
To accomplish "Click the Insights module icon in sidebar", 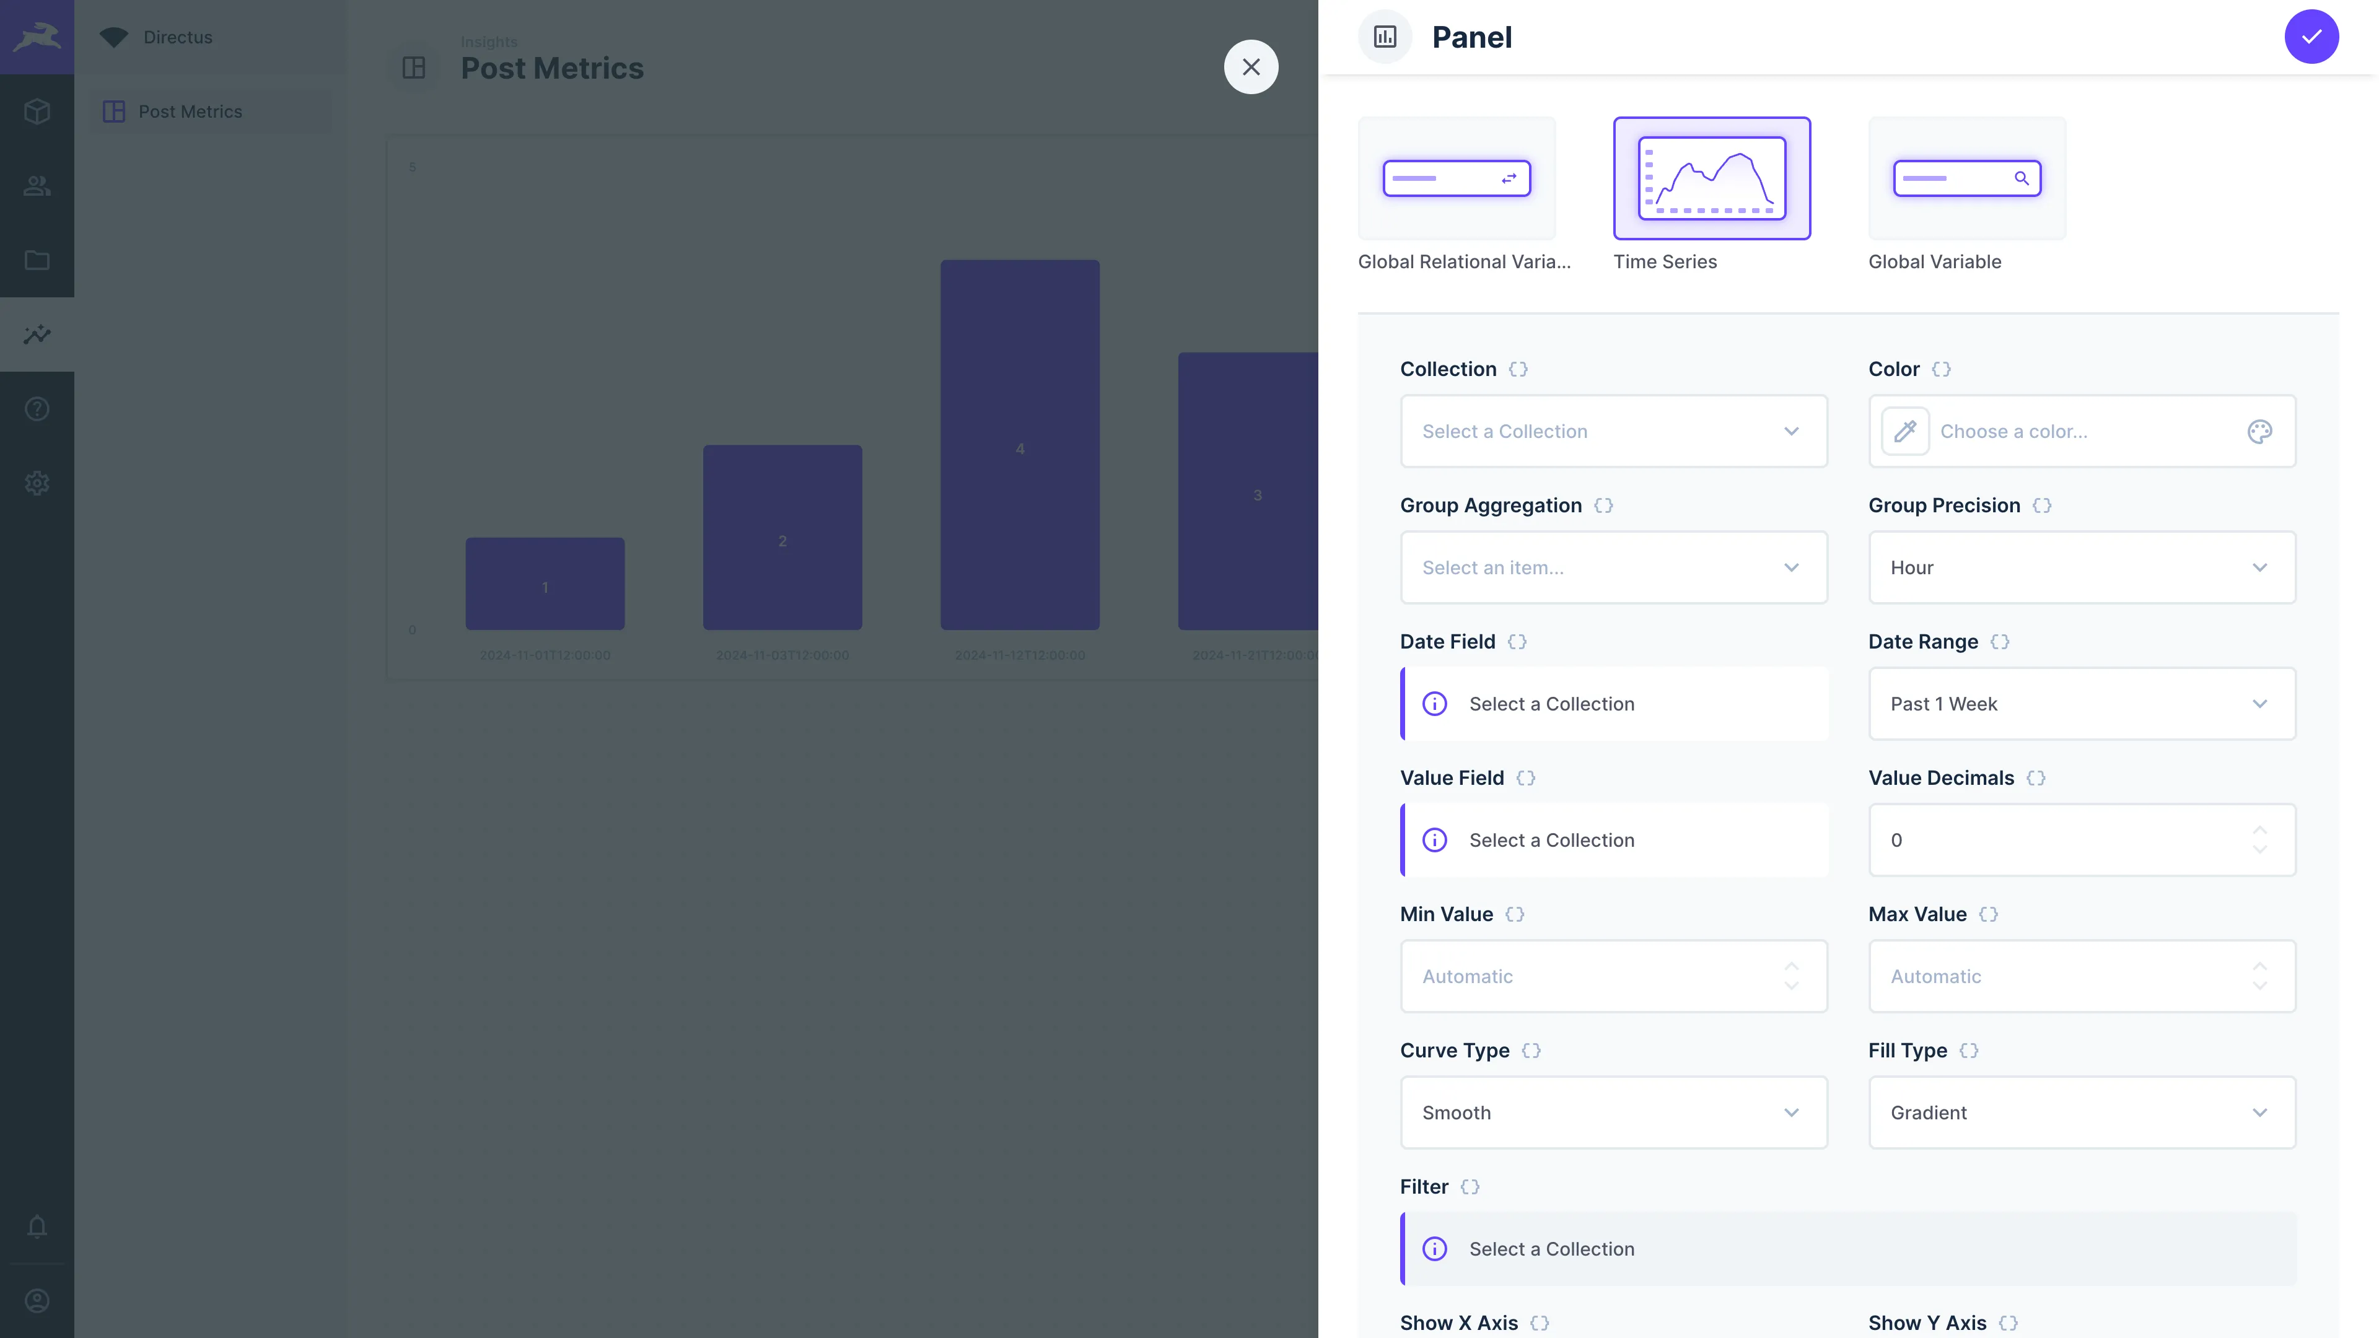I will (37, 334).
